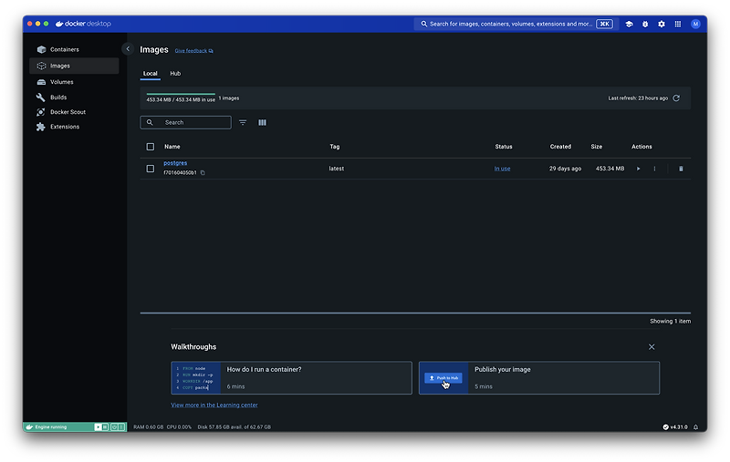The width and height of the screenshot is (730, 462).
Task: Sort by the Status column header
Action: coord(504,147)
